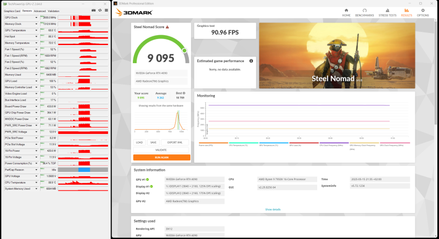
Task: Toggle the CPU Clock Frequency legend swatch
Action: coord(334,143)
